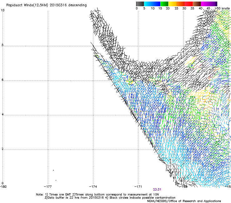
Task: Click the '8' latitude axis label
Action: 2,45
